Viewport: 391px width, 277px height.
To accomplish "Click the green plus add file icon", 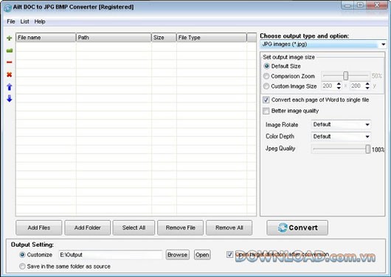I will click(10, 38).
